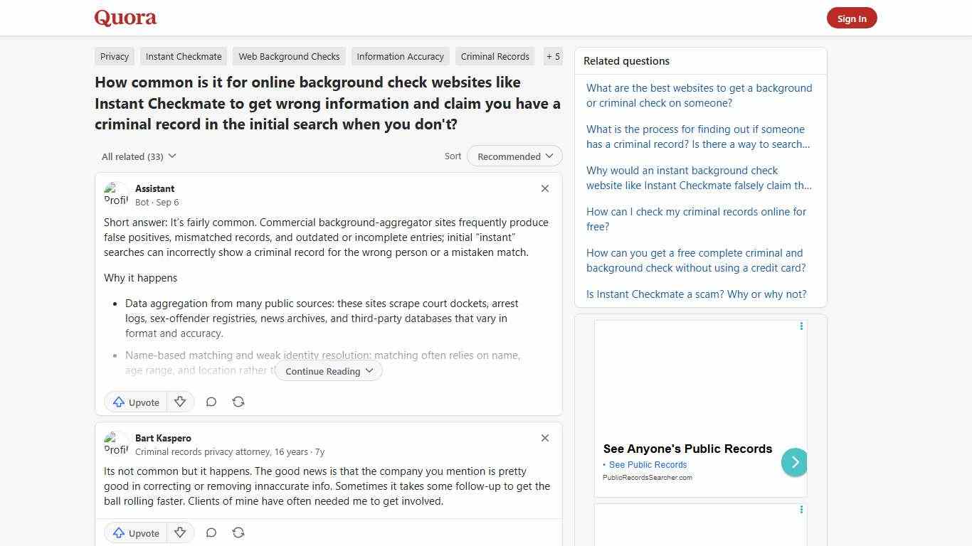This screenshot has height=546, width=972.
Task: Downvote Bart Kaspero's answer
Action: (x=180, y=532)
